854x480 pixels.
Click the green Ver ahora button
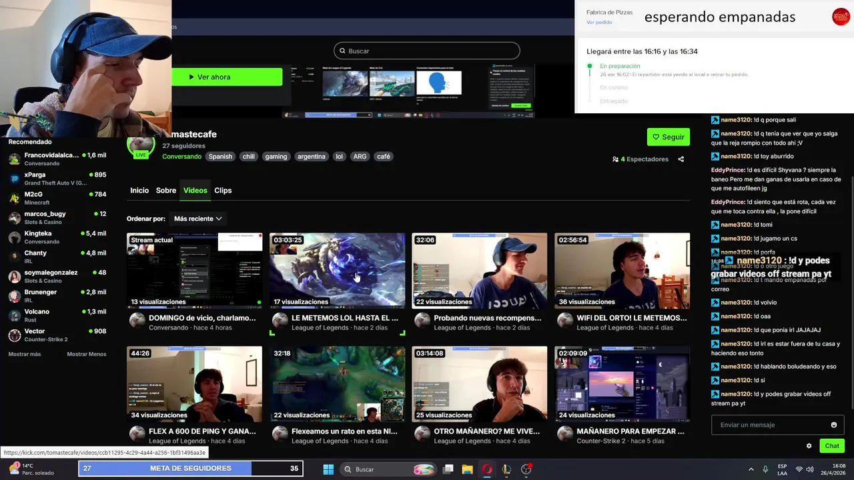coord(227,77)
